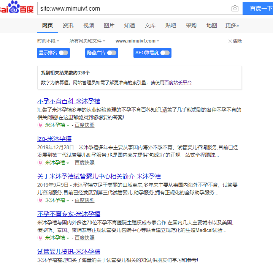
Task: Expand arrow next to 米沐孕禧 under 关于米沐孕禧 result
Action: point(68,201)
